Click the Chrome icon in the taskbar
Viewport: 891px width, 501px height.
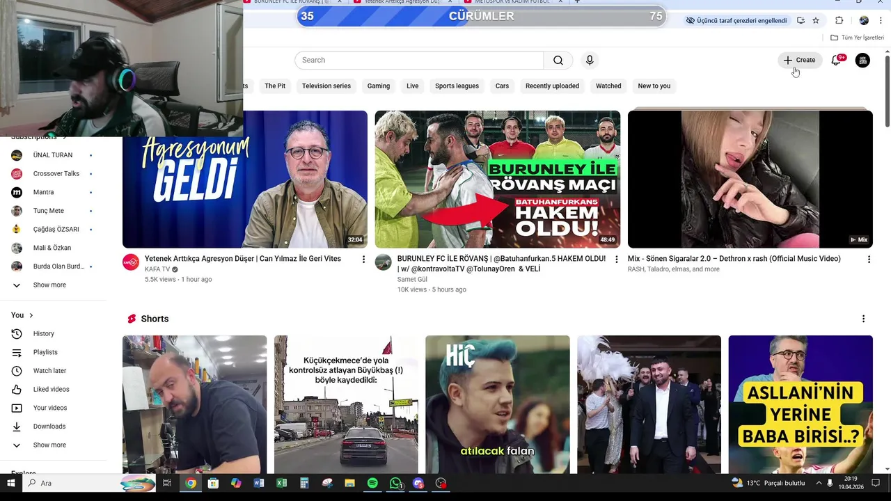(x=190, y=483)
